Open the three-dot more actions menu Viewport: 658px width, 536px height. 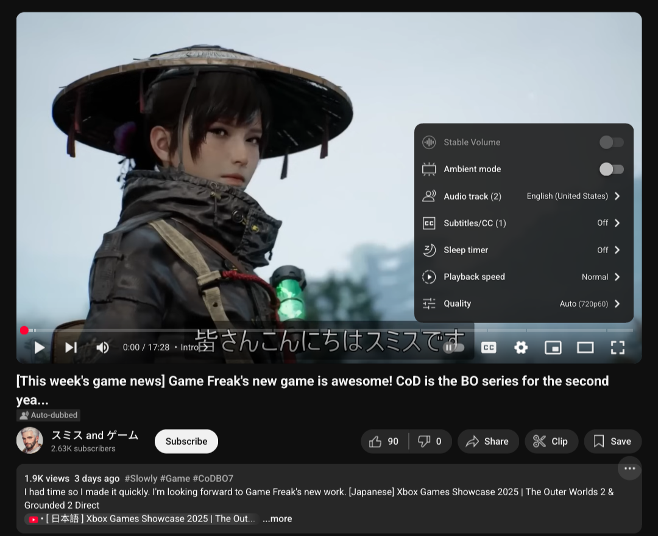tap(629, 468)
